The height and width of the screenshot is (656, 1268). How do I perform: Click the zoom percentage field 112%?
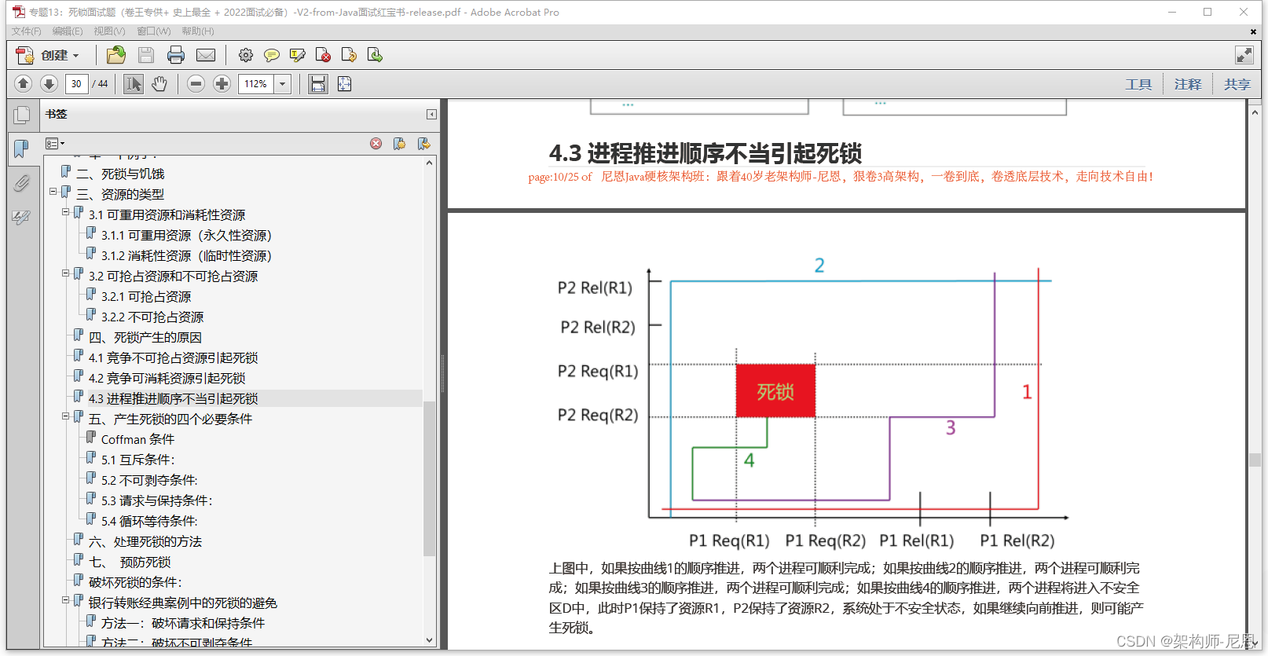pyautogui.click(x=256, y=84)
